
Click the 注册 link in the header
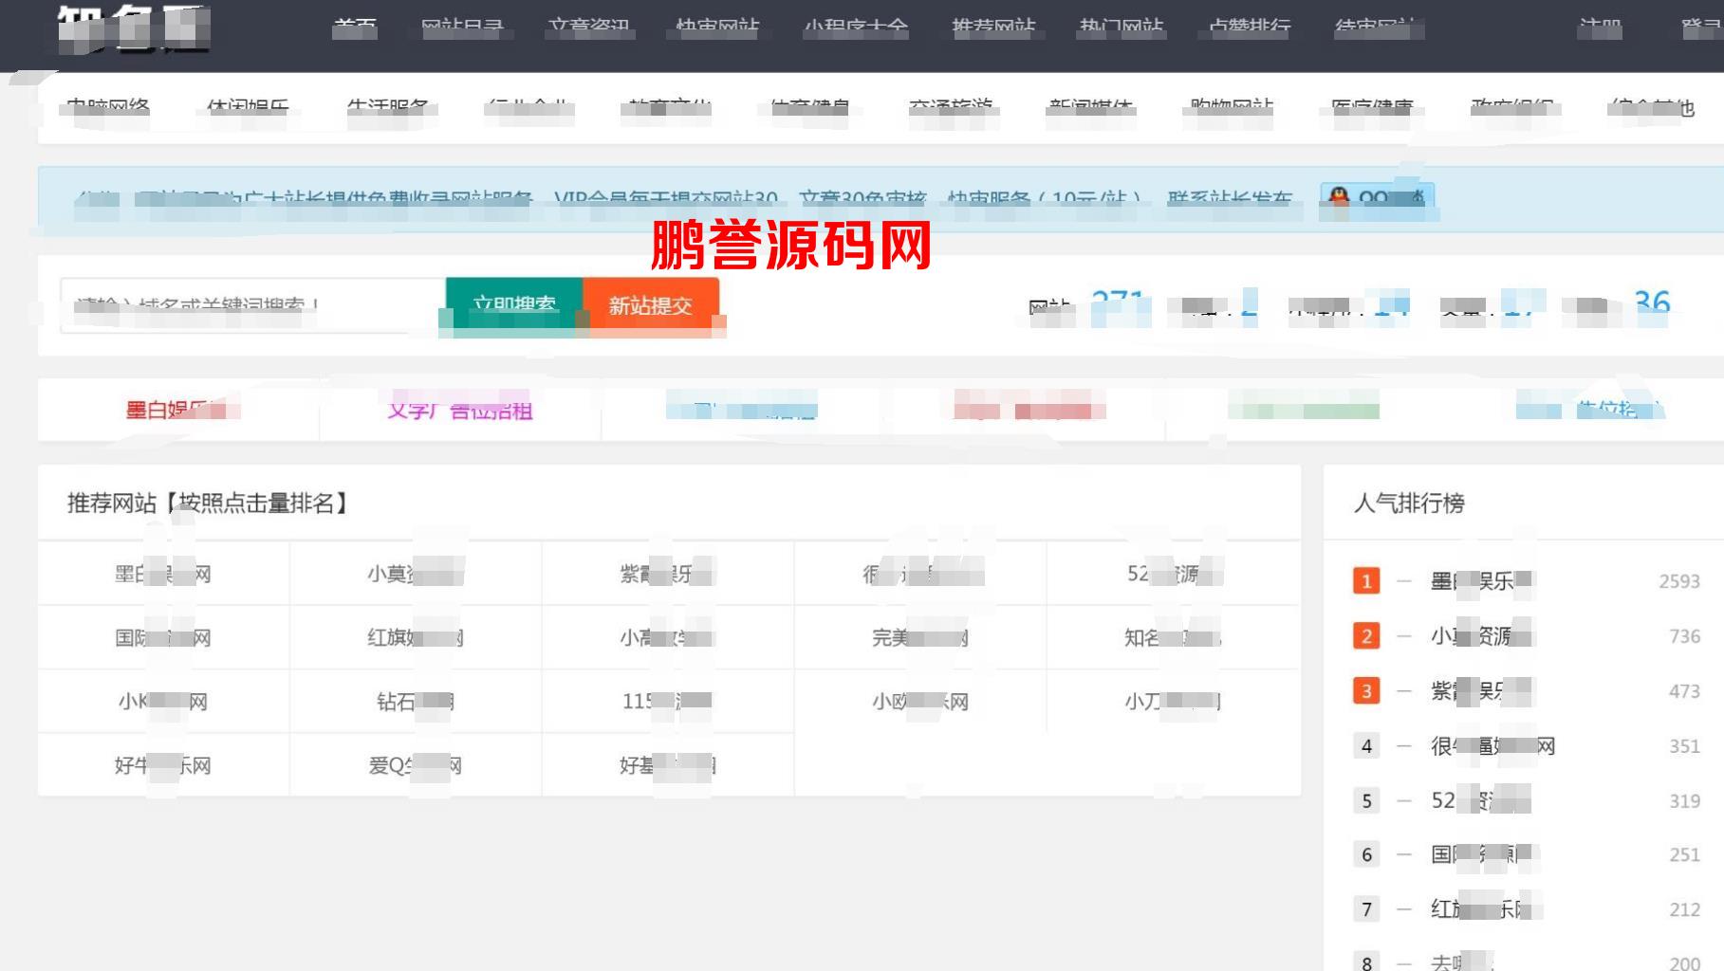coord(1600,28)
